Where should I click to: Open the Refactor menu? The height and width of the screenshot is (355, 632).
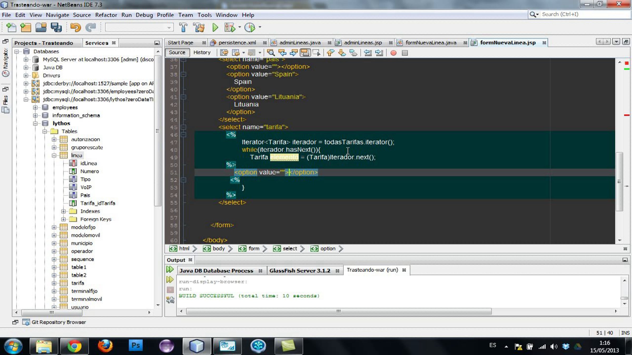106,15
